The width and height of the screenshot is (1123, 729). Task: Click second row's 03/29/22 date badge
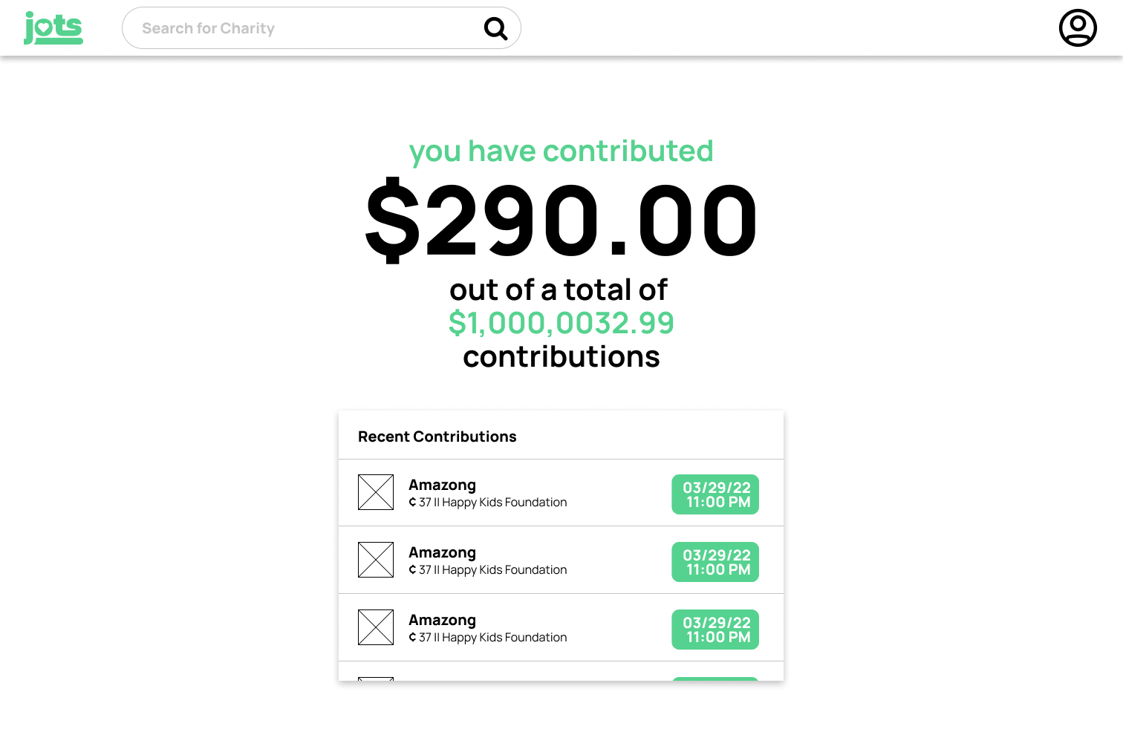coord(715,562)
